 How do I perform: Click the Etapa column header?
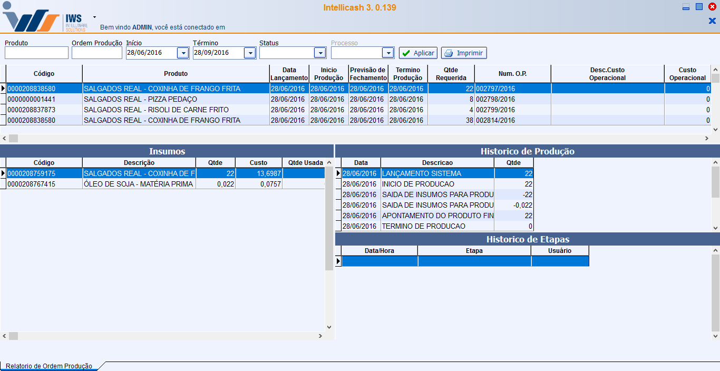(x=474, y=251)
